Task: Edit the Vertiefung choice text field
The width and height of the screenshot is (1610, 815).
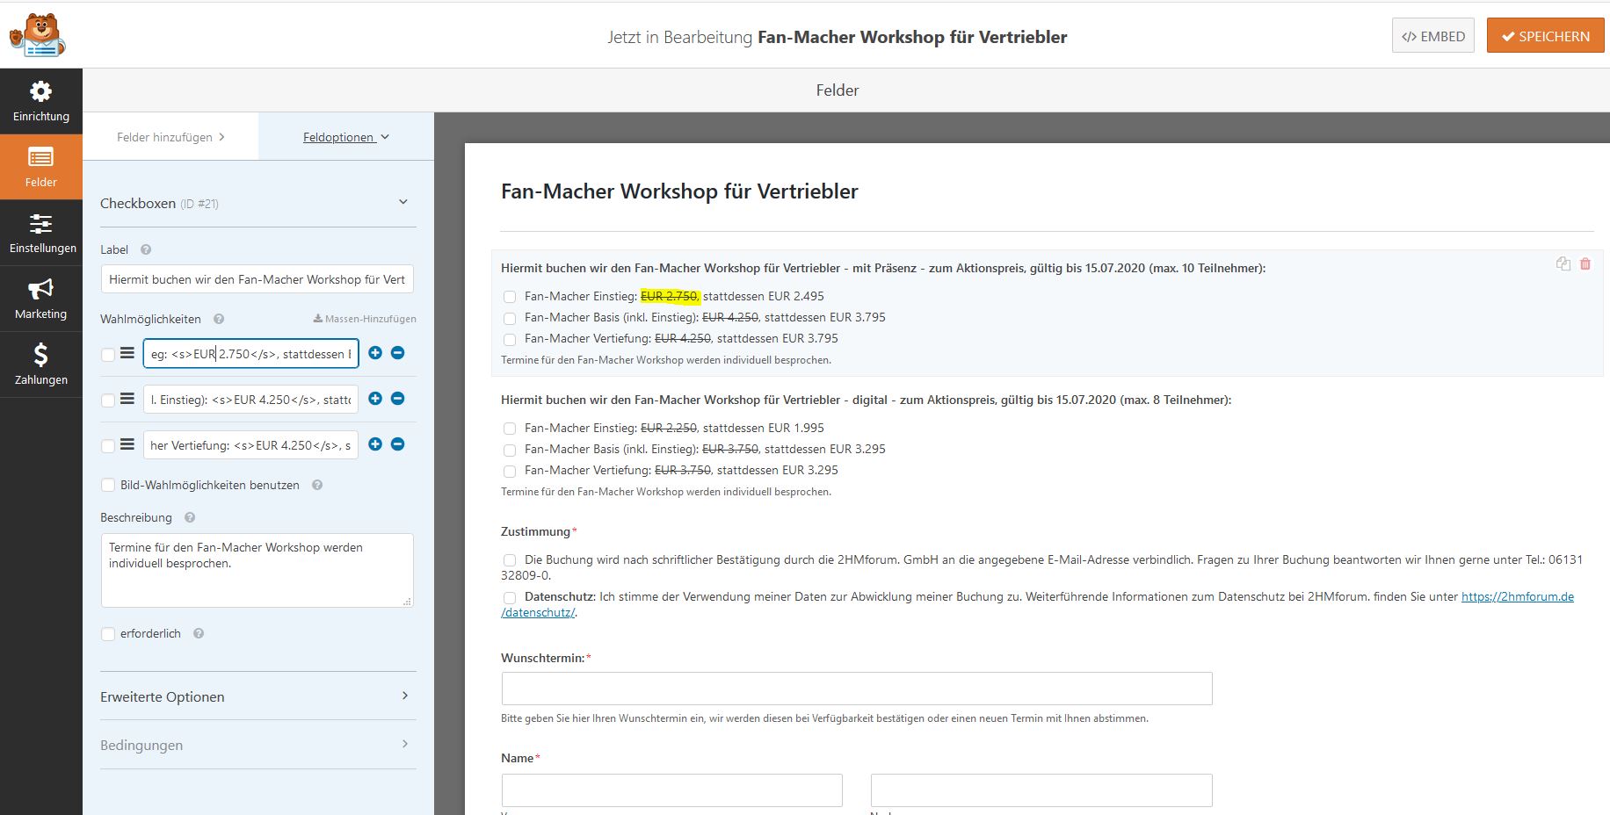Action: (x=250, y=444)
